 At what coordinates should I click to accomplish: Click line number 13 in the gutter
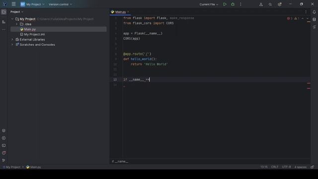pos(115,80)
